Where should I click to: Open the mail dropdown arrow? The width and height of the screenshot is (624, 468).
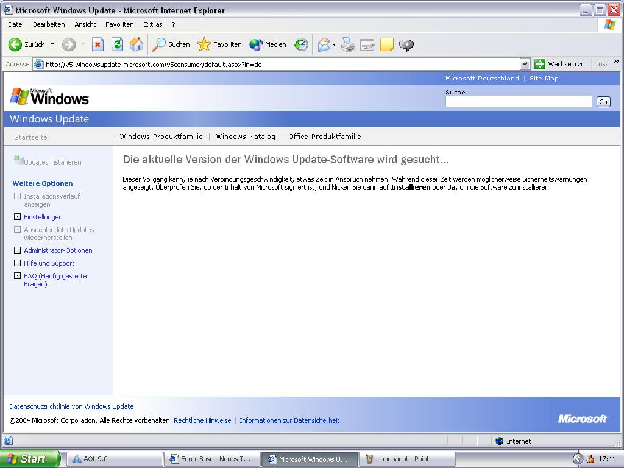click(335, 44)
